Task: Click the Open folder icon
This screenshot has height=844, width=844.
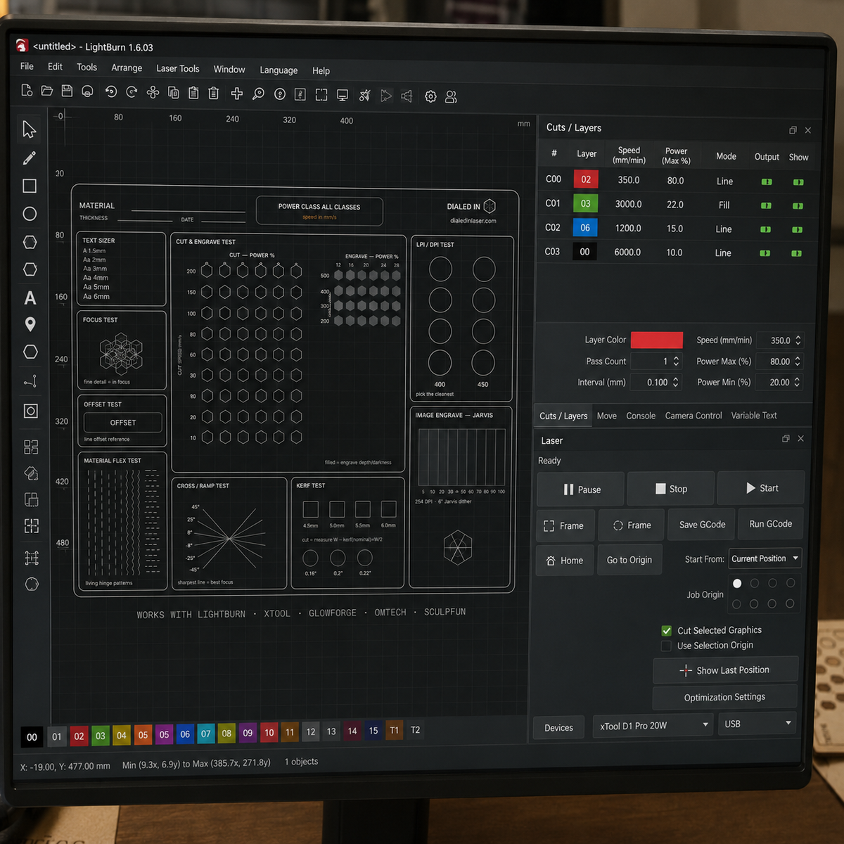Action: (47, 91)
